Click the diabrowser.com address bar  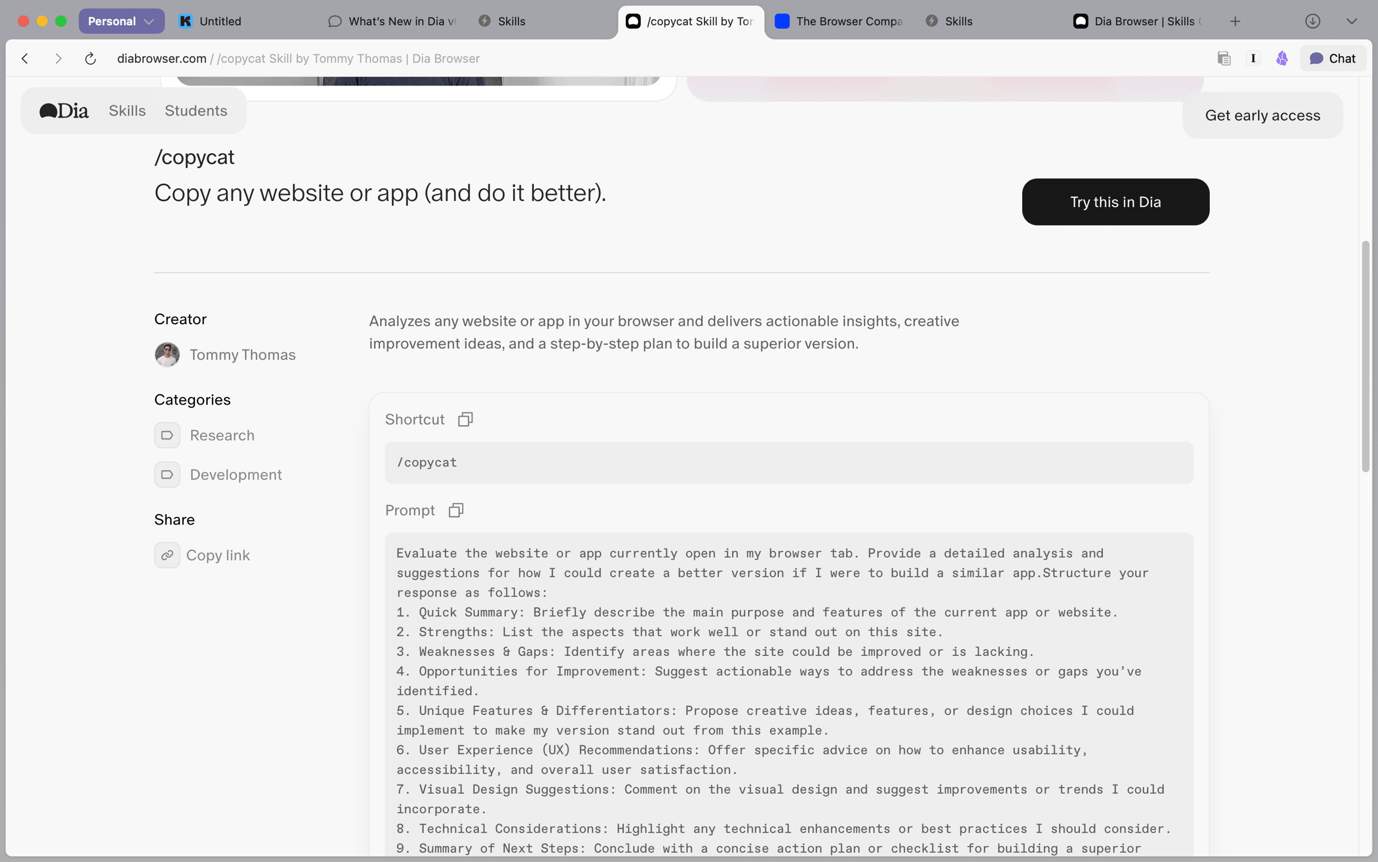tap(298, 59)
